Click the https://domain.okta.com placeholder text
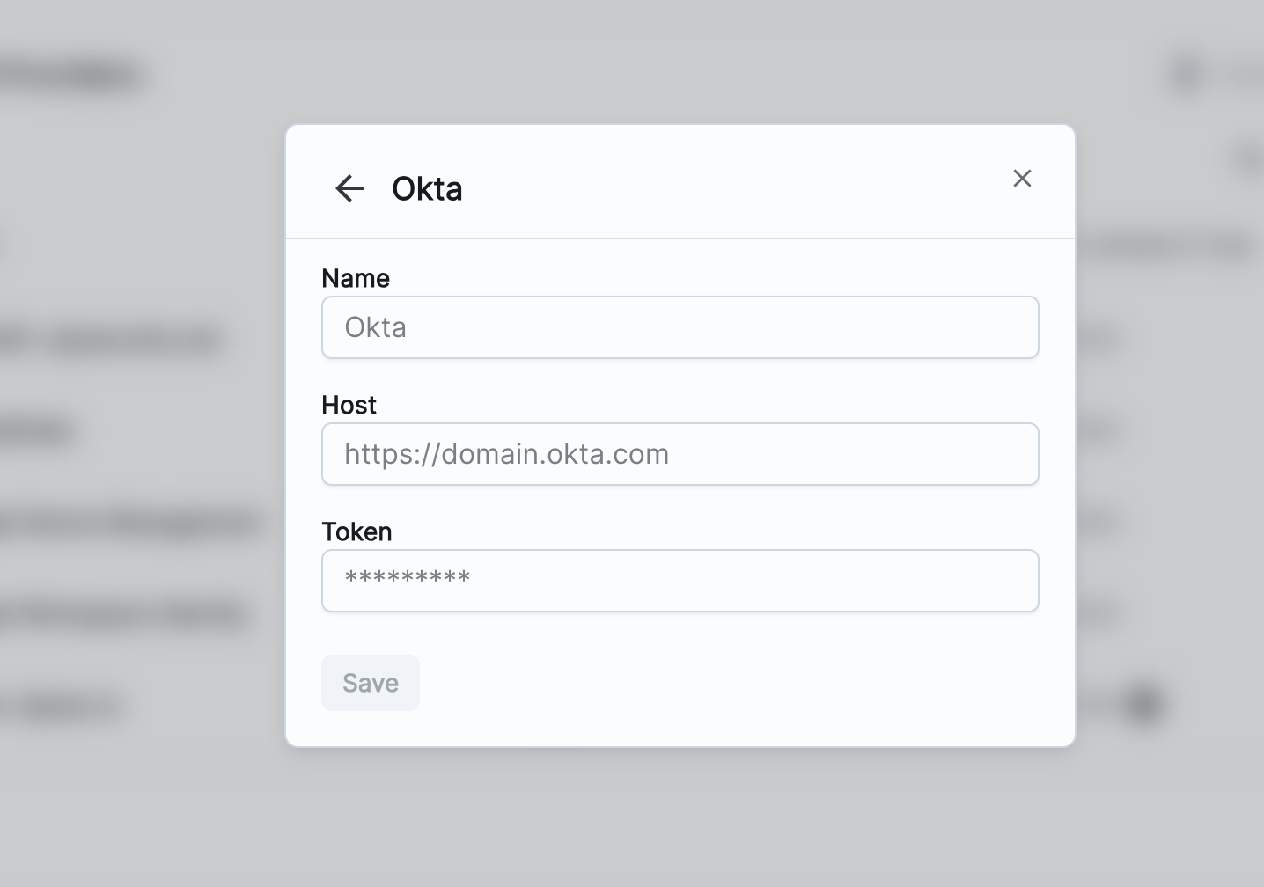This screenshot has height=887, width=1264. coord(506,454)
